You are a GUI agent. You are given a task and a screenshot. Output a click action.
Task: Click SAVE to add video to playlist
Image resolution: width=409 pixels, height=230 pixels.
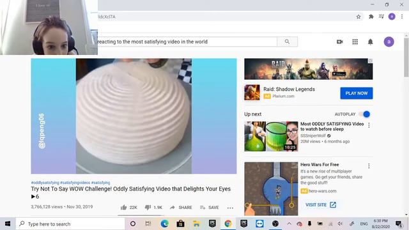point(209,207)
